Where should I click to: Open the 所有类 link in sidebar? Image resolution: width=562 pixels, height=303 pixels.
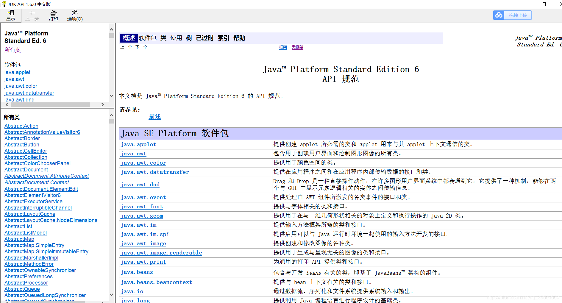click(x=12, y=50)
